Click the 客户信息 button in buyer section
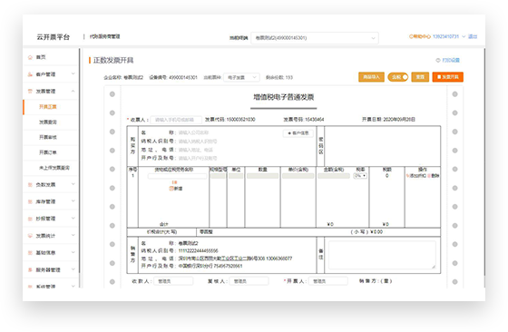508x332 pixels. 298,133
